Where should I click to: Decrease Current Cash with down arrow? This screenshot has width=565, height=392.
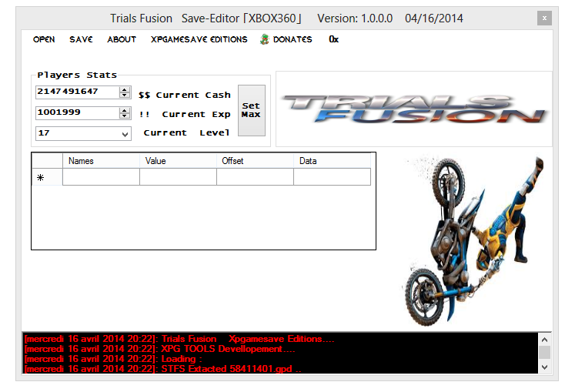tap(125, 95)
